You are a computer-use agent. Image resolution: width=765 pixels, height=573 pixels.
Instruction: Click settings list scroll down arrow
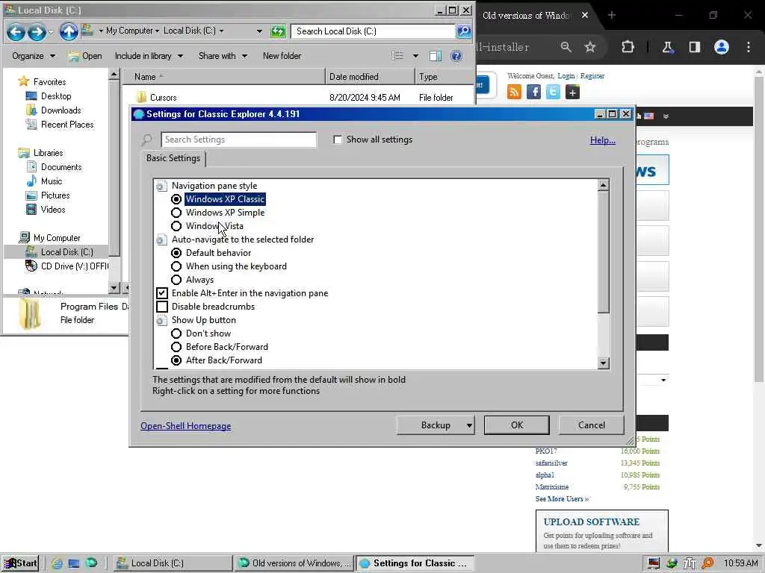point(604,363)
